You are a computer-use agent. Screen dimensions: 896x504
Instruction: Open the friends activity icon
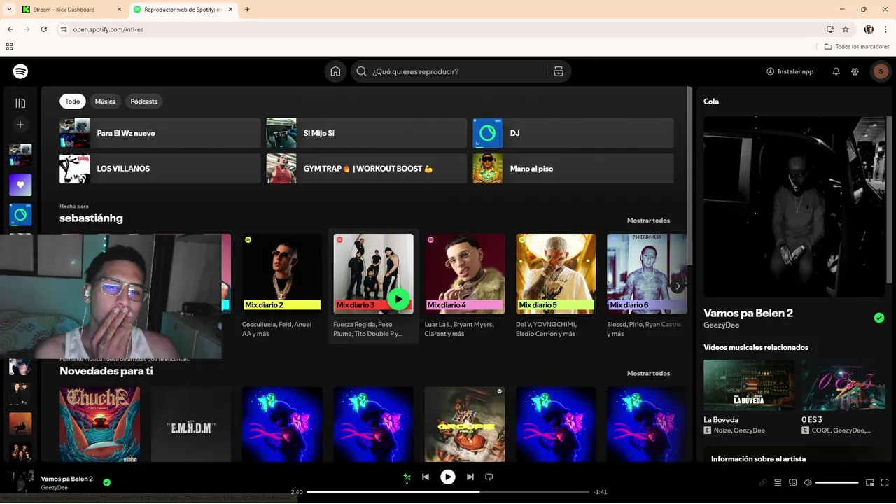tap(855, 71)
